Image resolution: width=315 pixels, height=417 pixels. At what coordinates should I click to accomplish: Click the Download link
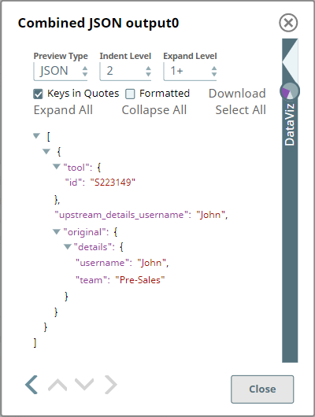[237, 94]
